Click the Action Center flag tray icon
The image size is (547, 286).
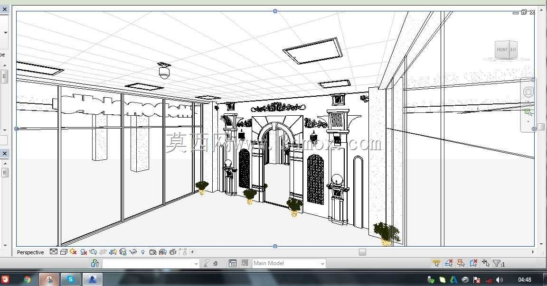coord(477,280)
